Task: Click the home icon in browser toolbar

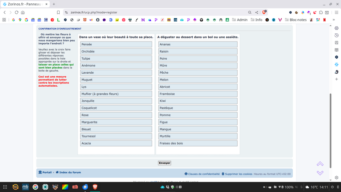Action: tap(23, 12)
